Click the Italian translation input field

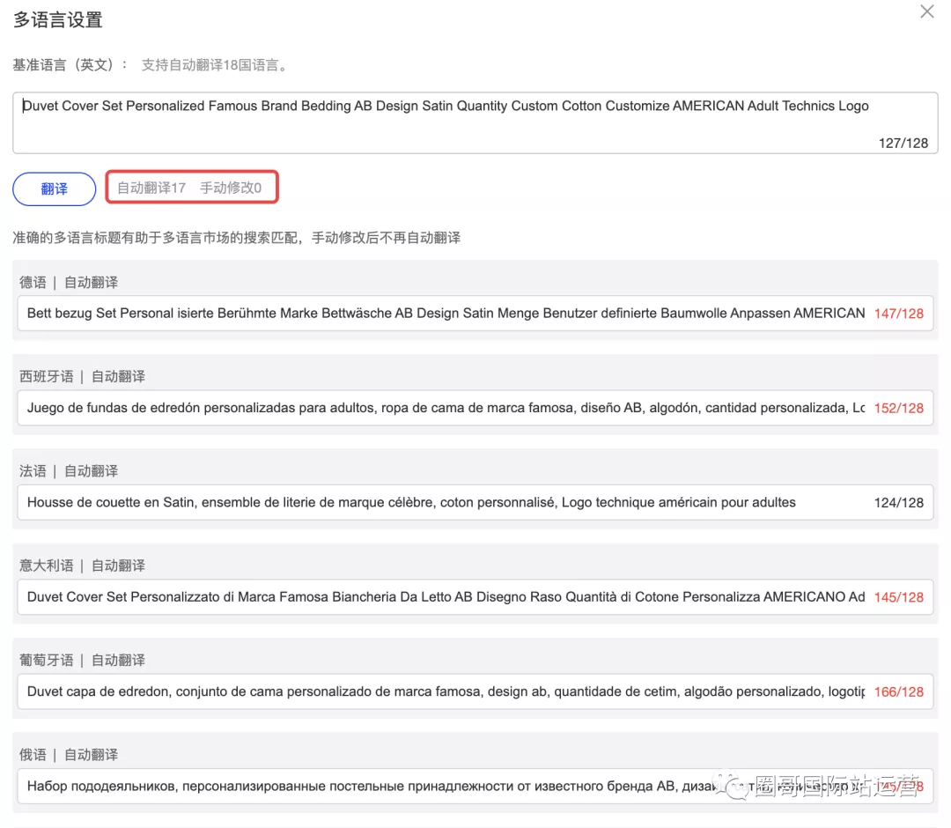click(475, 597)
